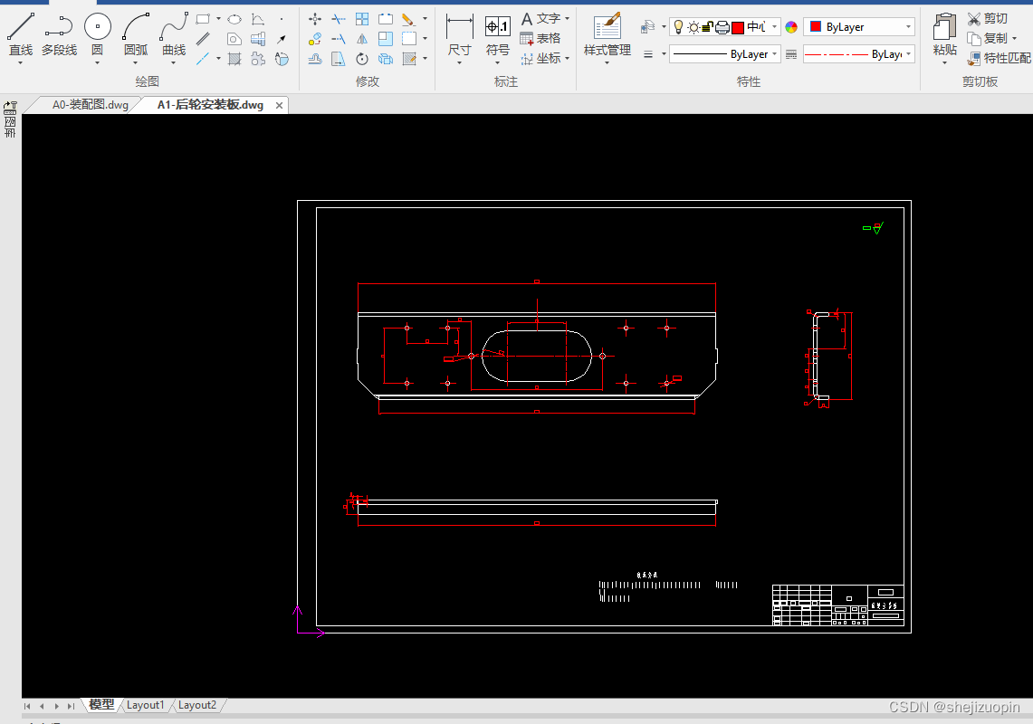Image resolution: width=1033 pixels, height=724 pixels.
Task: Switch to the A0-装配图.dwg tab
Action: coord(91,105)
